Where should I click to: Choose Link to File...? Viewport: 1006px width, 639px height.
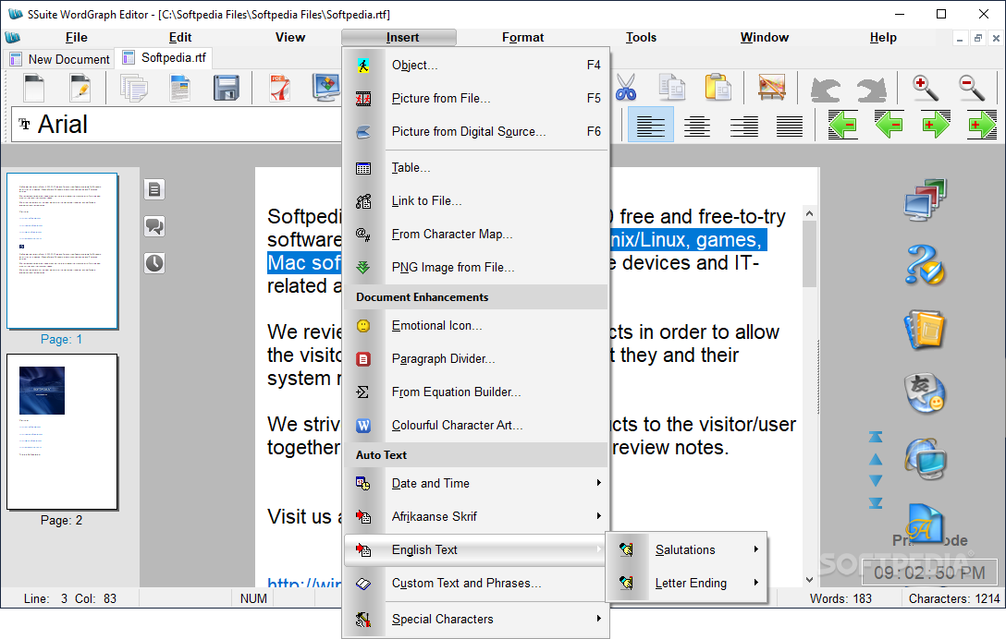click(476, 200)
